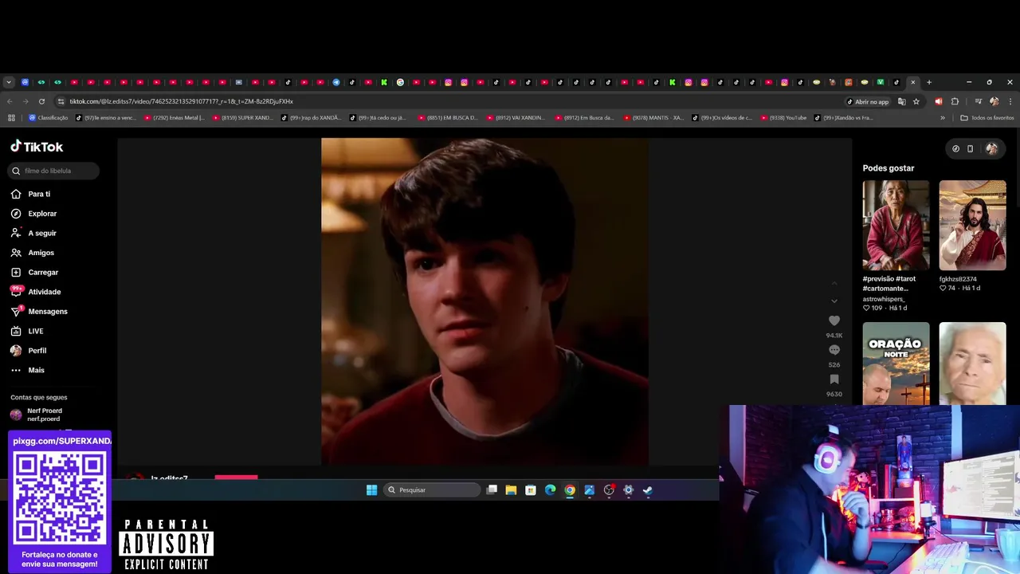
Task: Open the tarot cartomante suggested video thumbnail
Action: coord(896,225)
